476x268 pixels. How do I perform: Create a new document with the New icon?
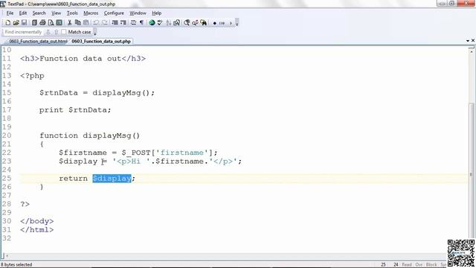(8, 23)
